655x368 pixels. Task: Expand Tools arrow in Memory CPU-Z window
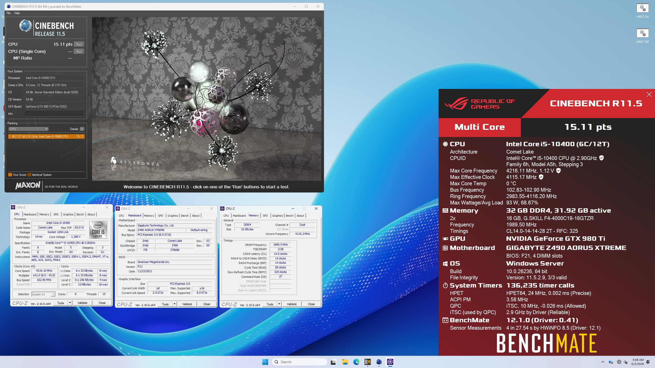click(279, 304)
